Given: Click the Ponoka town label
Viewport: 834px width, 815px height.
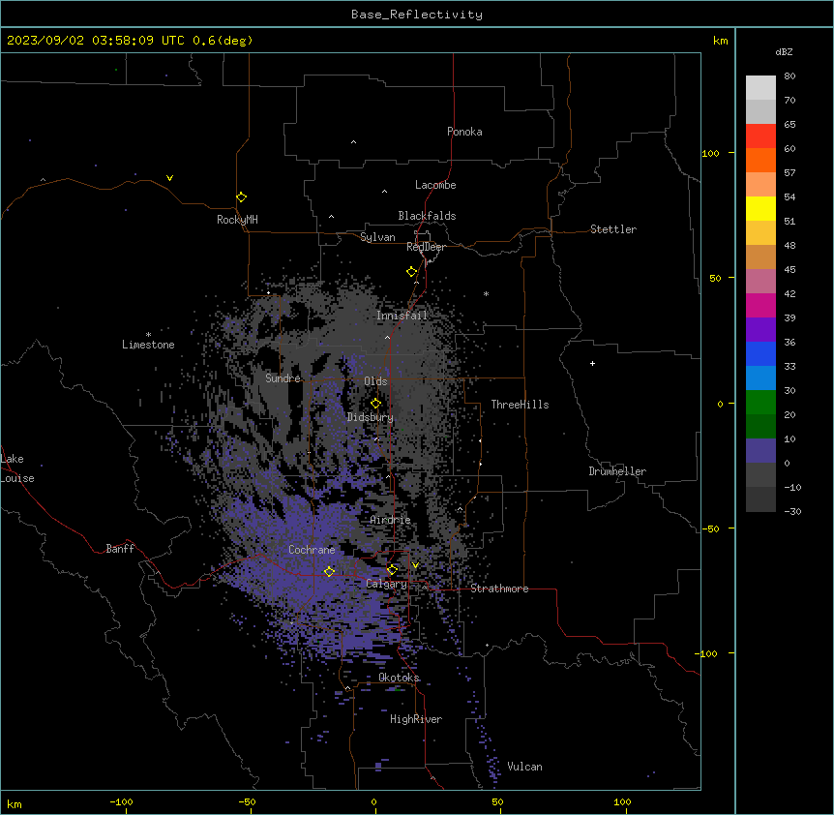Looking at the screenshot, I should (464, 132).
